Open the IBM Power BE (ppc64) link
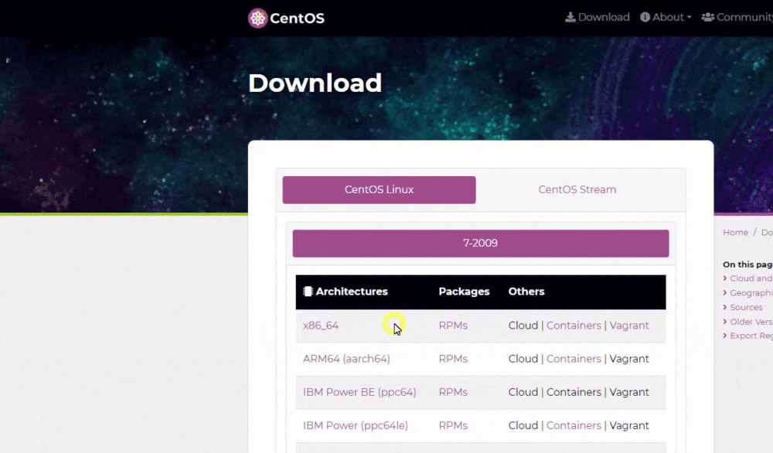The image size is (773, 453). click(x=359, y=392)
